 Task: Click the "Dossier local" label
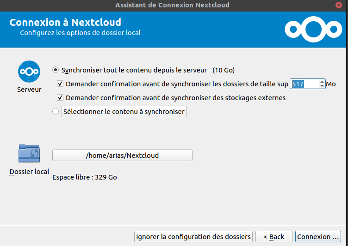pyautogui.click(x=29, y=172)
